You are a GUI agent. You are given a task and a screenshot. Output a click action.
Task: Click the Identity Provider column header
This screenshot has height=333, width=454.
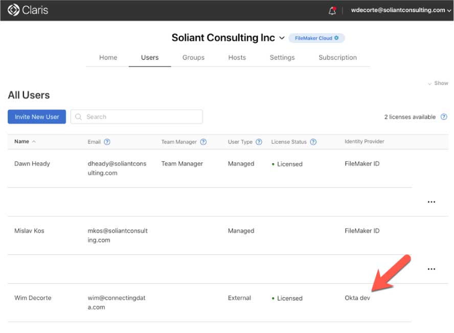[364, 141]
